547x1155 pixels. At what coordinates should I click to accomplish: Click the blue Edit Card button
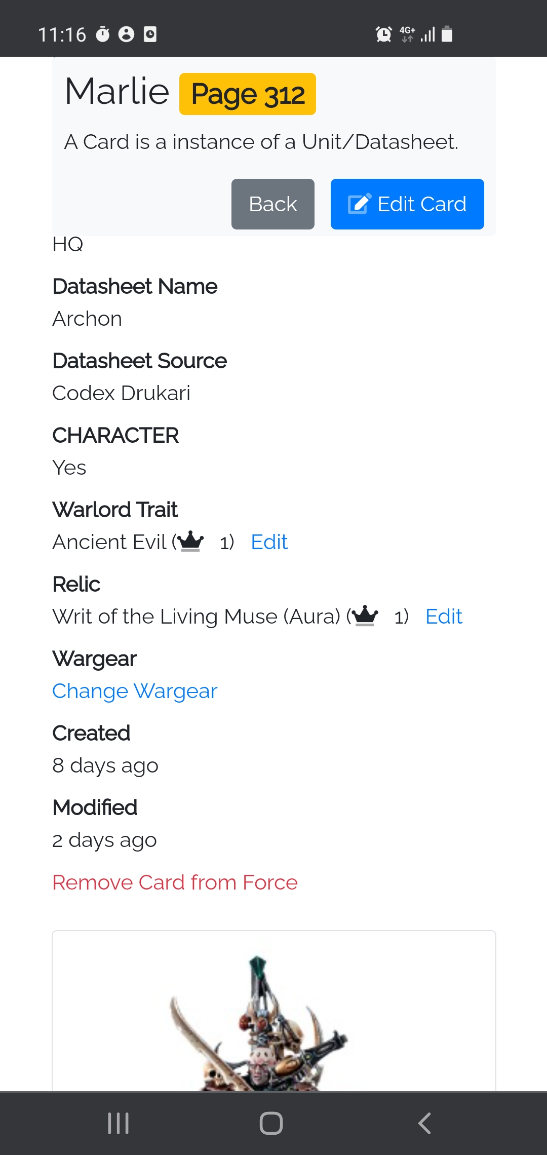[407, 204]
